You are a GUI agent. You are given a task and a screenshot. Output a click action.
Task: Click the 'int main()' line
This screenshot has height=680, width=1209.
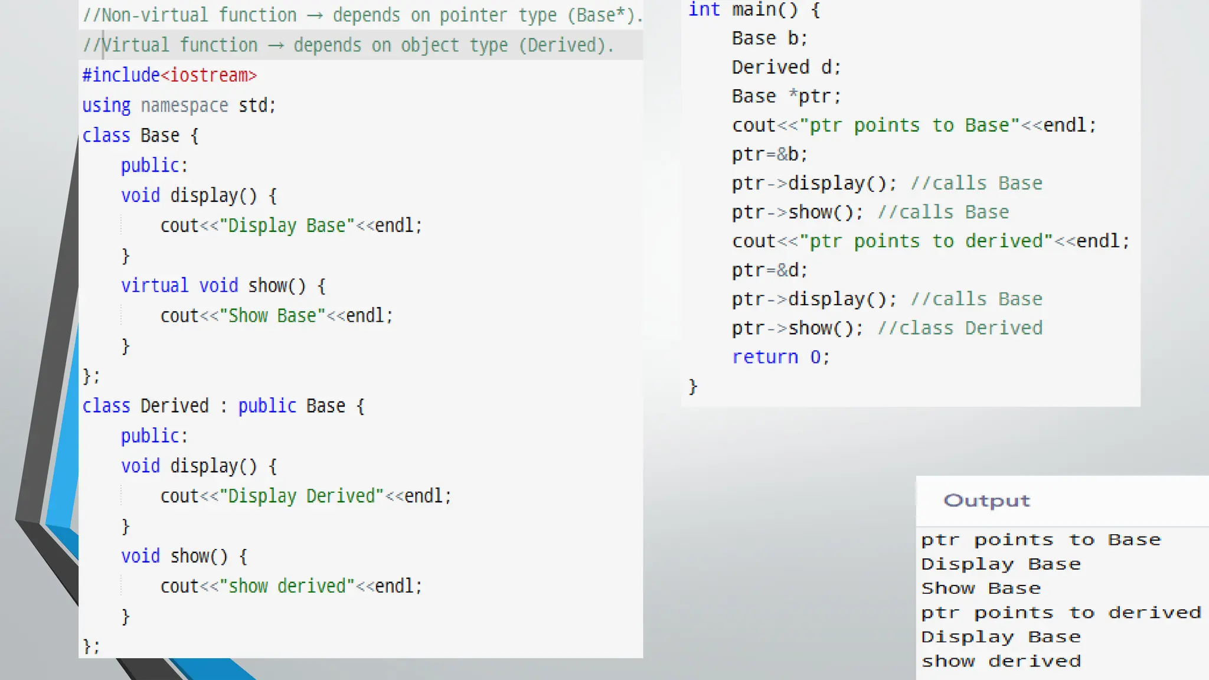754,10
